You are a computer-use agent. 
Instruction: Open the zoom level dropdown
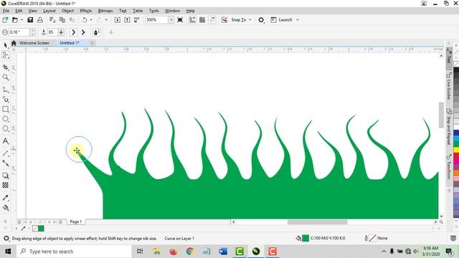click(171, 20)
